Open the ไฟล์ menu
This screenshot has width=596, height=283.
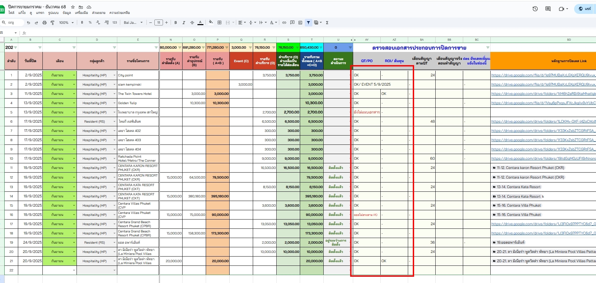pyautogui.click(x=11, y=13)
